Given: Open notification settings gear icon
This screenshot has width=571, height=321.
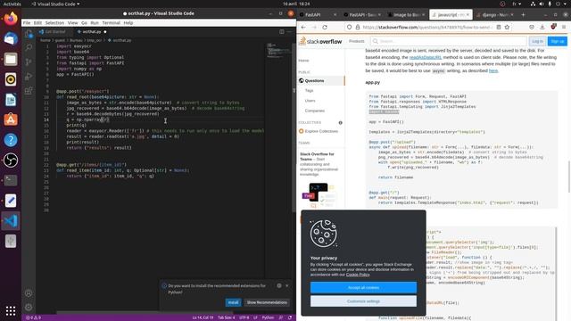Looking at the screenshot, I should [x=279, y=285].
